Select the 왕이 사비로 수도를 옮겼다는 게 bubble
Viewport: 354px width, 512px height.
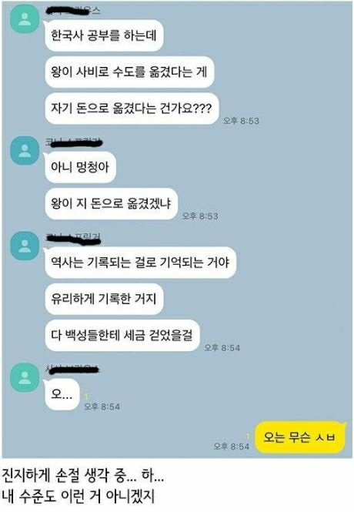[x=129, y=72]
